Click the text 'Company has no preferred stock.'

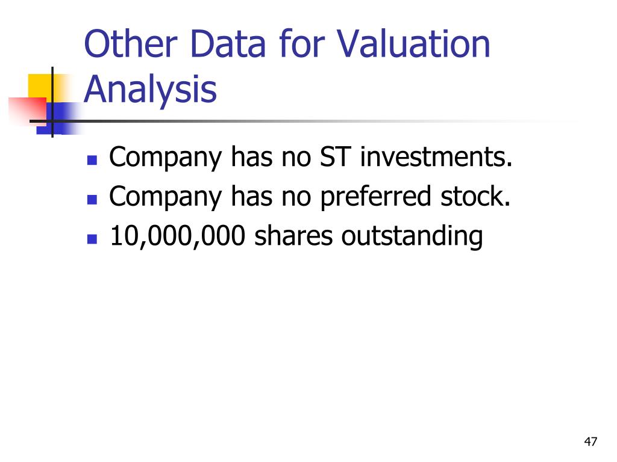tap(310, 197)
